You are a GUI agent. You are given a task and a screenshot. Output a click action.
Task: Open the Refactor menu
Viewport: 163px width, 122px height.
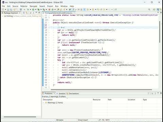tap(24, 6)
